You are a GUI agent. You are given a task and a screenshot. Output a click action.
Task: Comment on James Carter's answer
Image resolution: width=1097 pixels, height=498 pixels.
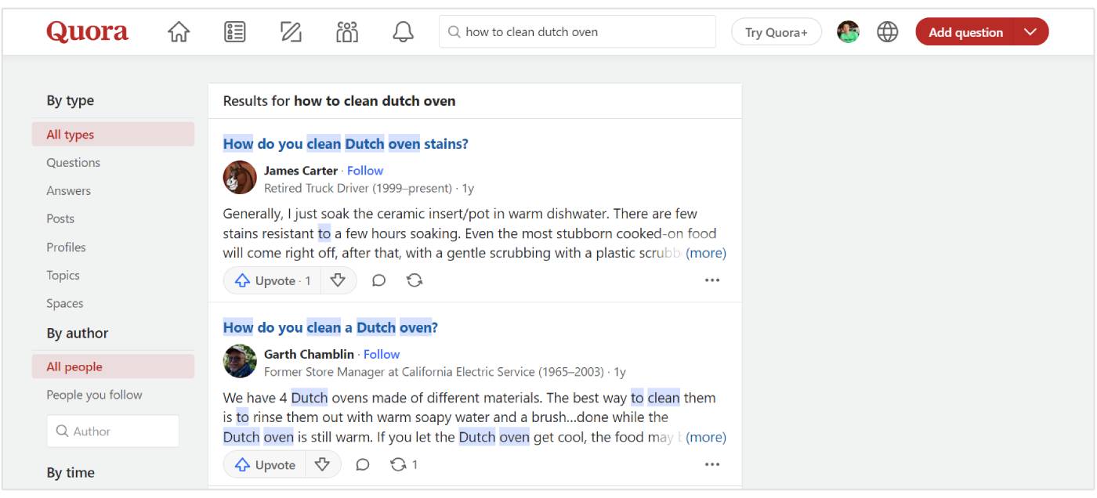click(378, 280)
